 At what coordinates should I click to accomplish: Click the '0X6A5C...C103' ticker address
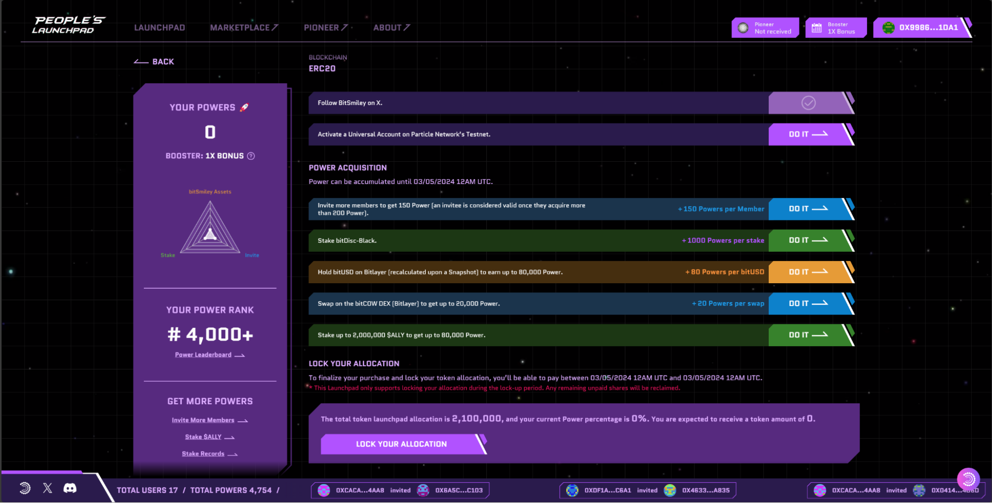pos(459,491)
